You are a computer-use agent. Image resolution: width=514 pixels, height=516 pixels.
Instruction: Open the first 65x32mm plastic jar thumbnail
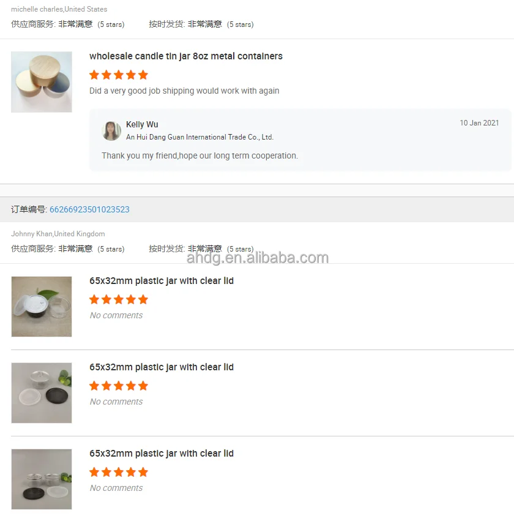42,307
